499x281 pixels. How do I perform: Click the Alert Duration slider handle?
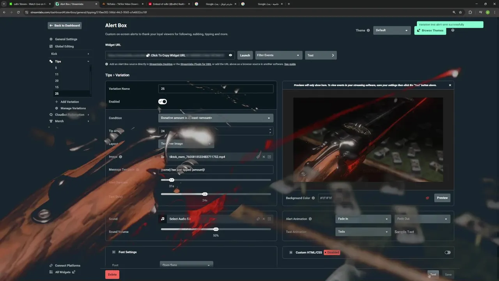[172, 180]
